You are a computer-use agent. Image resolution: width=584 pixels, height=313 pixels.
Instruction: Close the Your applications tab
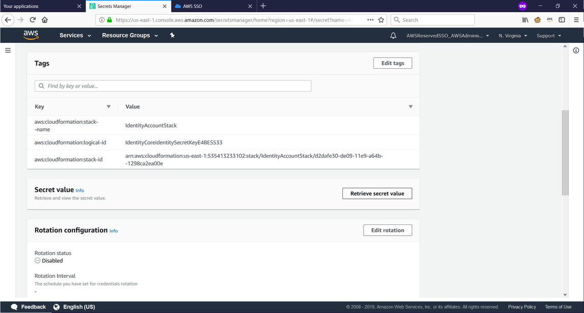(x=79, y=6)
